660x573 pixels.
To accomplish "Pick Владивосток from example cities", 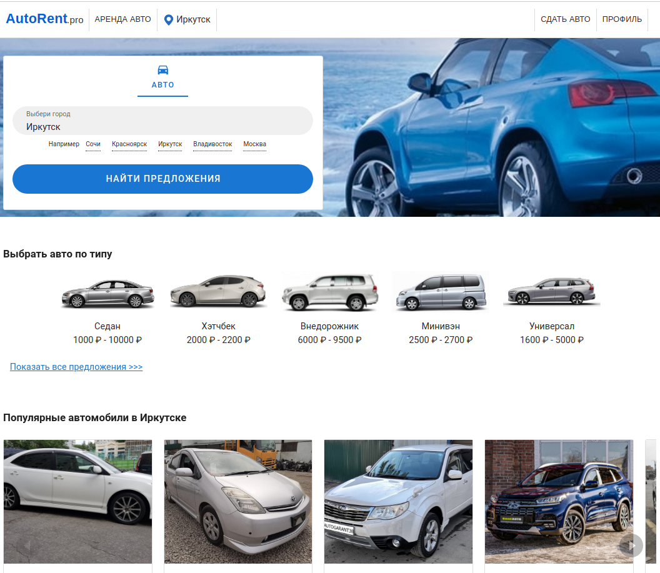I will tap(212, 144).
